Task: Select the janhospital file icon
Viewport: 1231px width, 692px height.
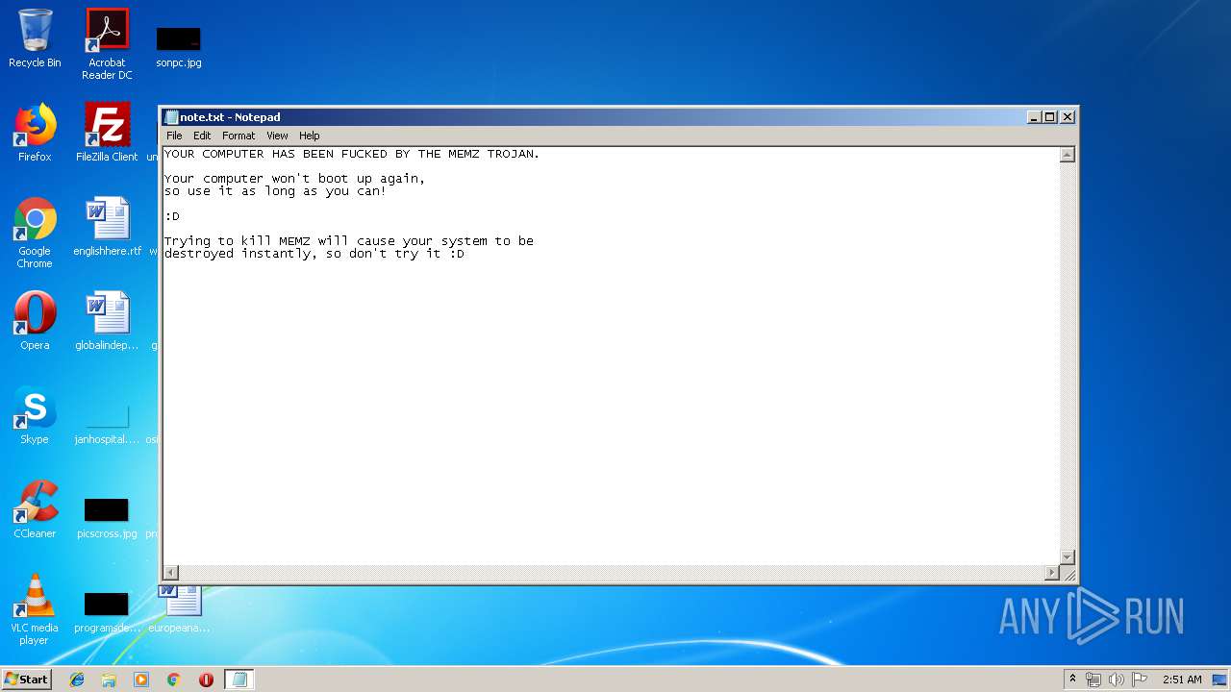Action: tap(107, 423)
